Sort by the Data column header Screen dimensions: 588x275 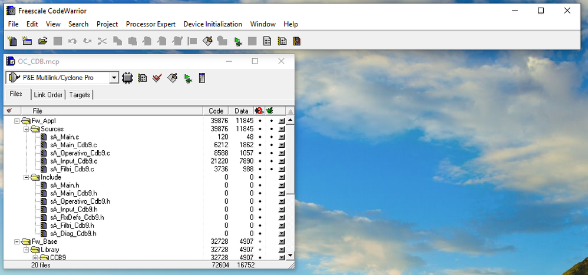[242, 111]
